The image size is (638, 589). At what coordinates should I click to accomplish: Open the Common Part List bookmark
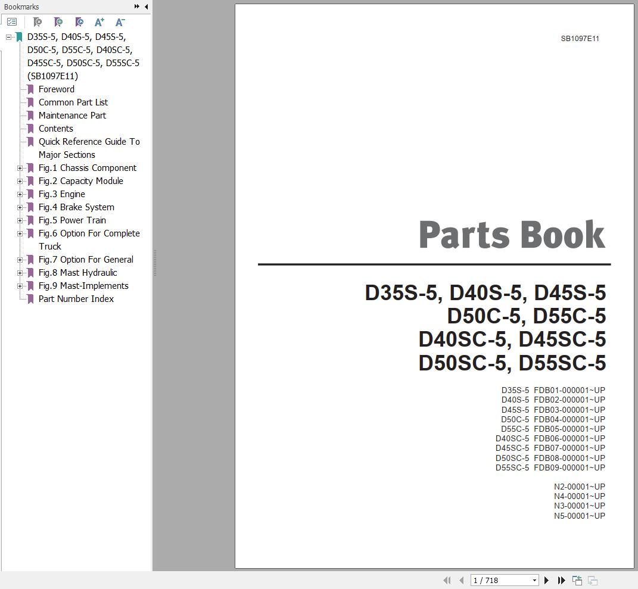[x=73, y=102]
